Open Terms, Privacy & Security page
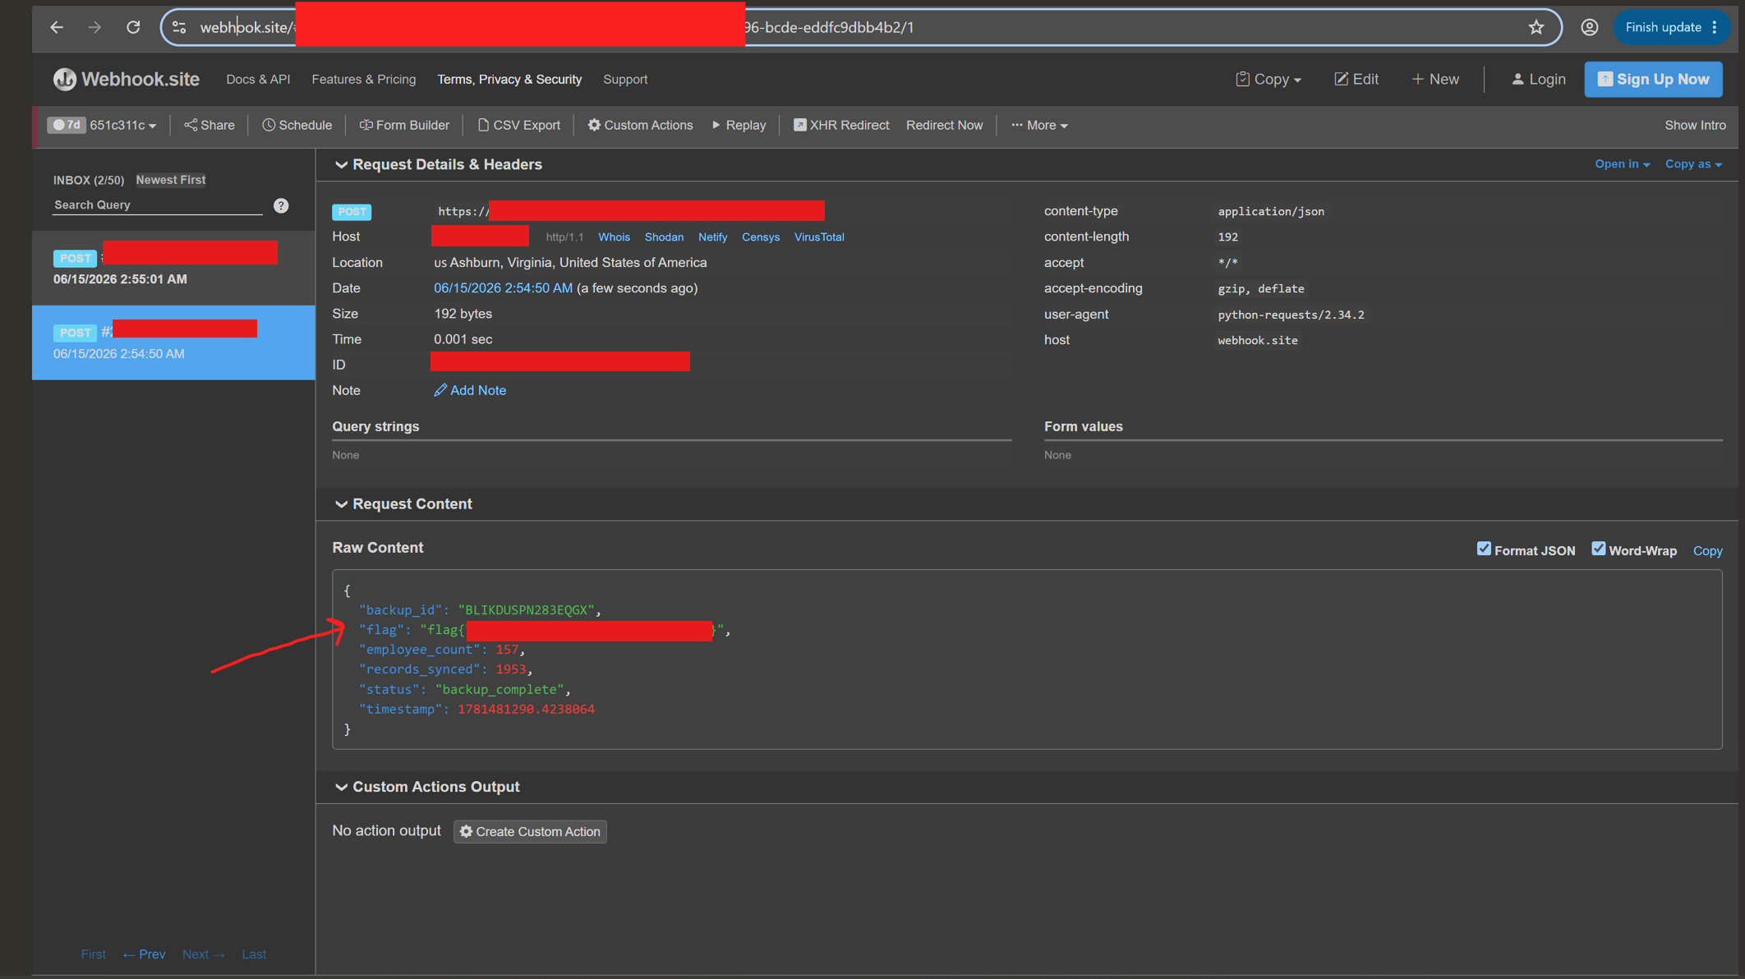This screenshot has width=1745, height=979. pyautogui.click(x=509, y=79)
